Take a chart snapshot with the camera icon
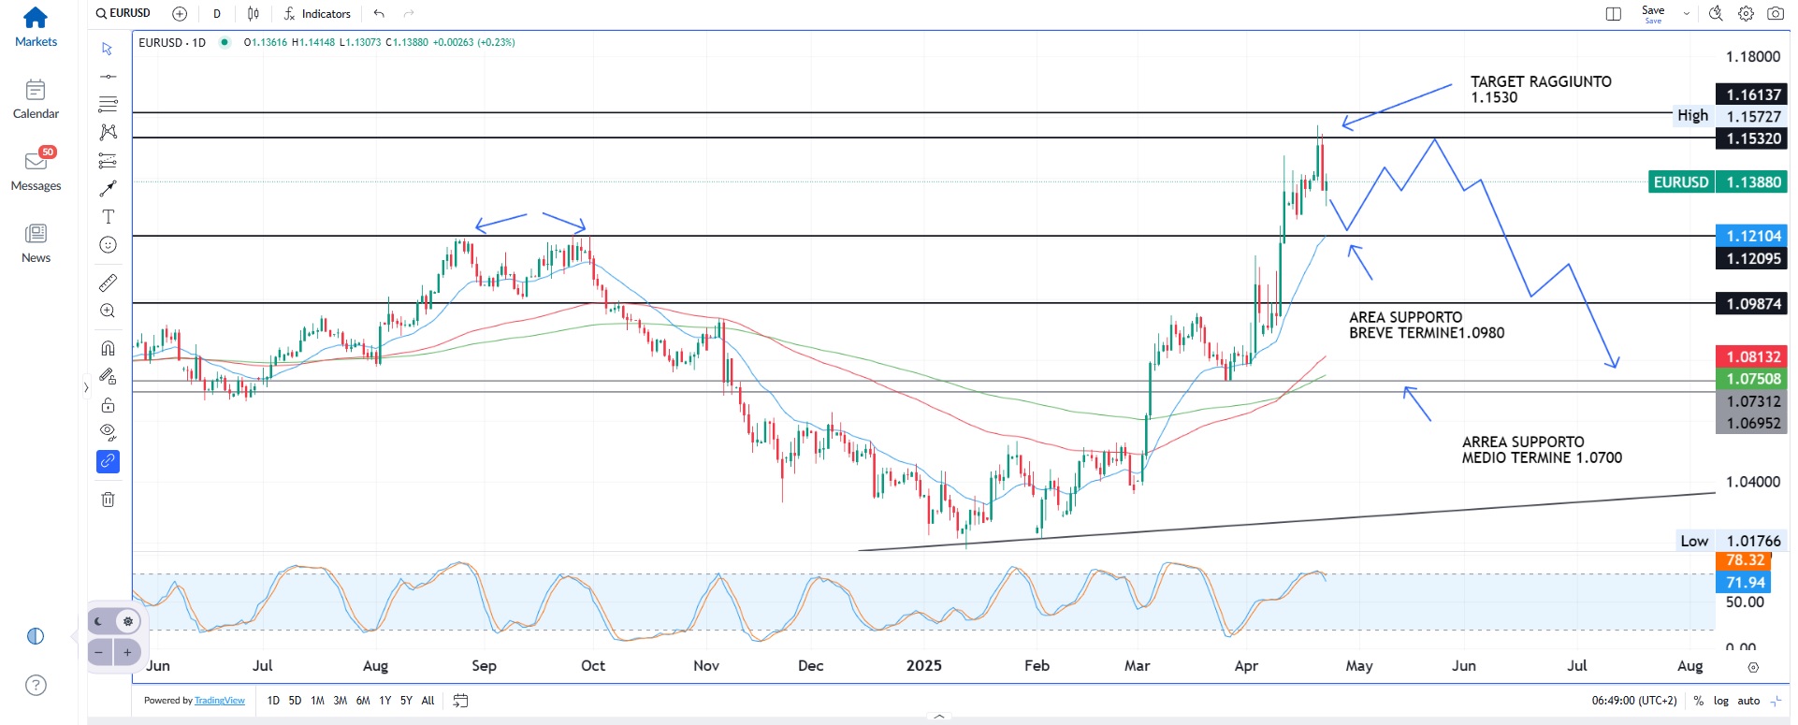Image resolution: width=1798 pixels, height=725 pixels. (1775, 13)
